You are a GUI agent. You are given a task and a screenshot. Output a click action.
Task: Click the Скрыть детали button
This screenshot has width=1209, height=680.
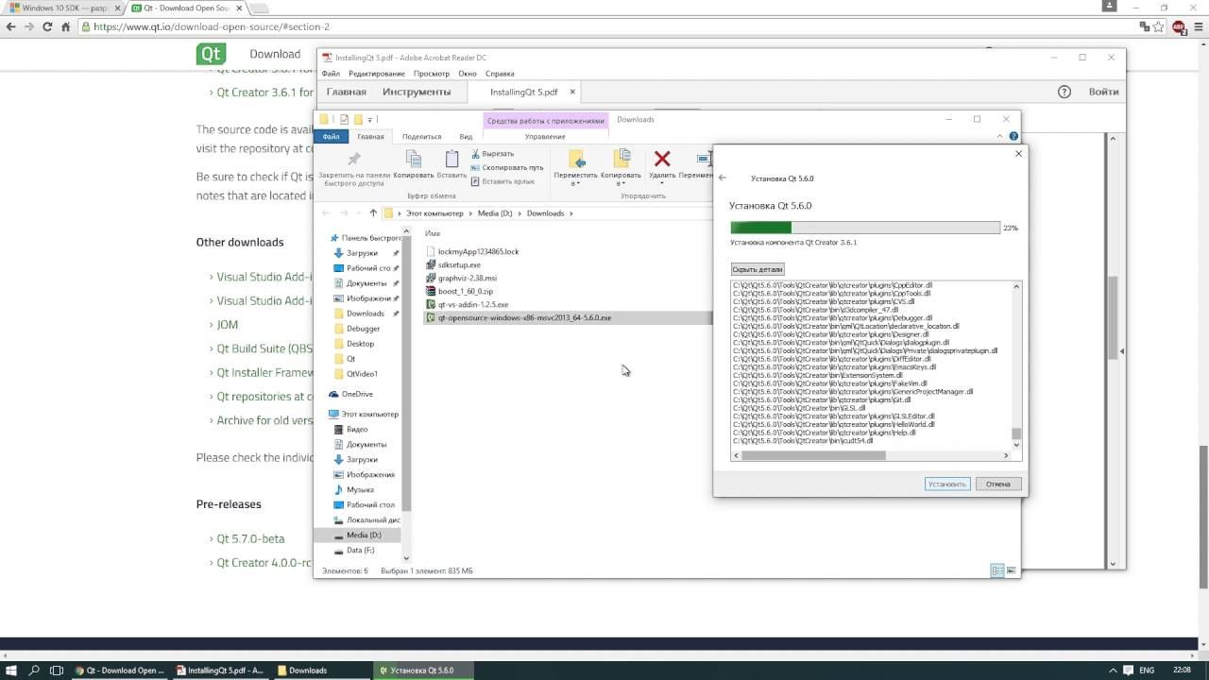pyautogui.click(x=758, y=269)
